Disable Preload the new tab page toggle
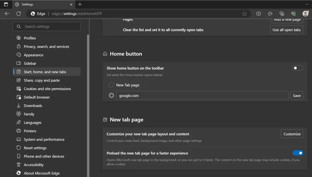The image size is (312, 177). coord(297,153)
